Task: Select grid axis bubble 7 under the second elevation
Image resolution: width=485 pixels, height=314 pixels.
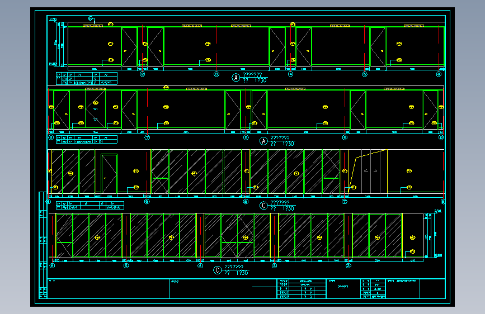Action: (x=147, y=137)
